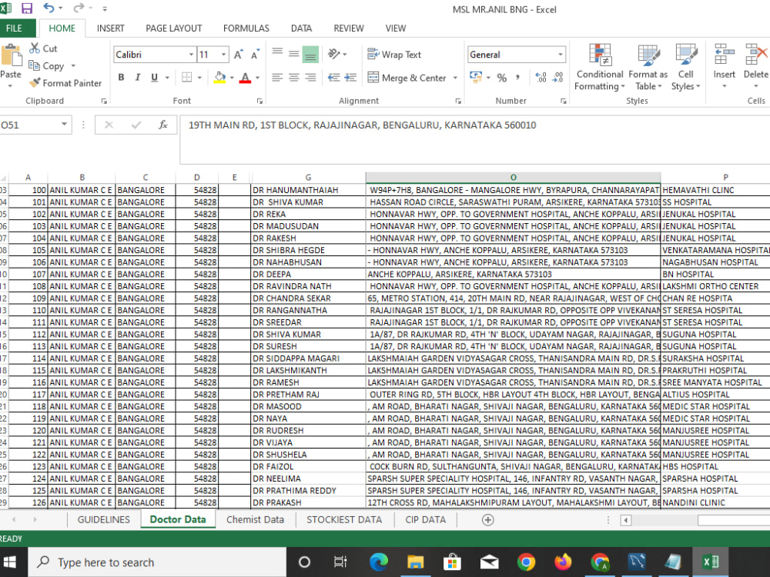This screenshot has width=770, height=577.
Task: Click the Copy icon
Action: point(34,65)
